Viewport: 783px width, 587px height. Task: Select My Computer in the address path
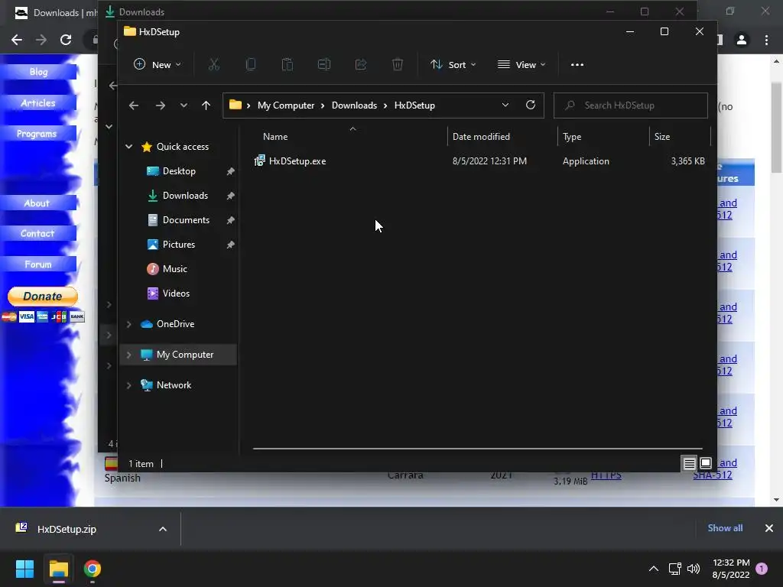point(286,105)
